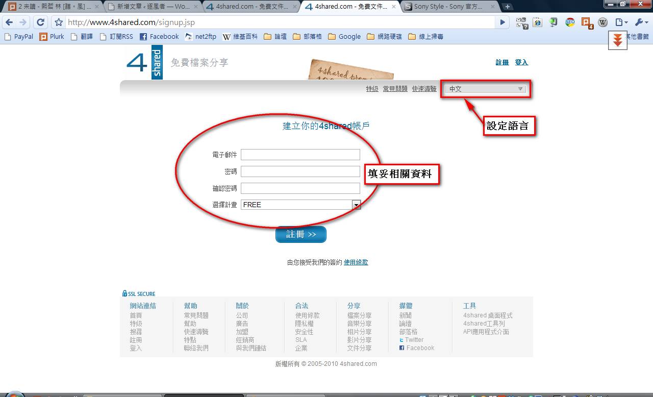Screen dimensions: 653x397
Task: Click the green monitor extension icon
Action: click(x=554, y=22)
